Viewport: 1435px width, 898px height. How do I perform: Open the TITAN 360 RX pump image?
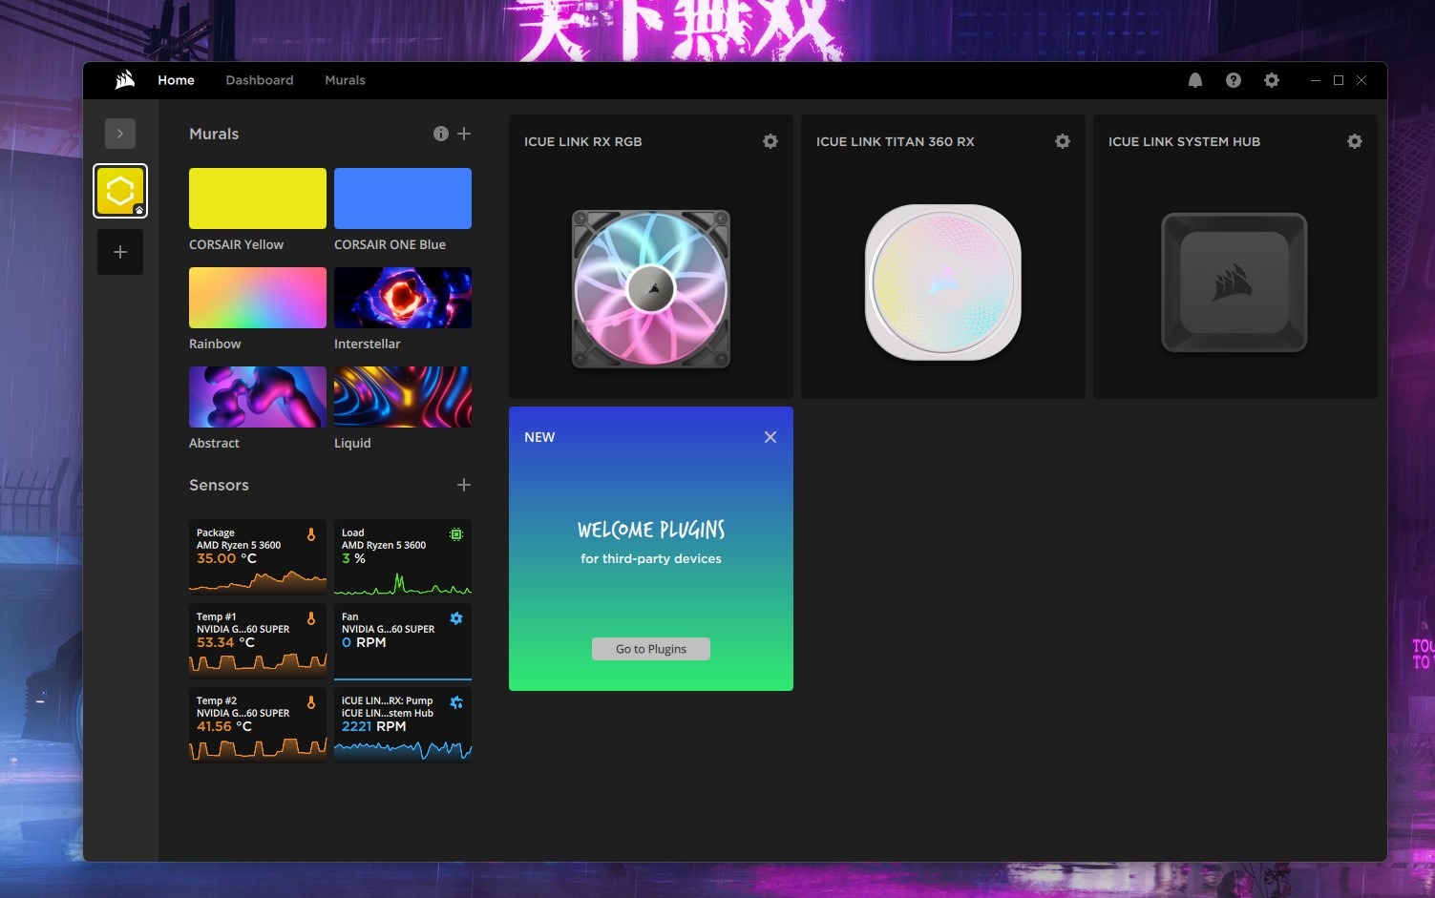(x=943, y=282)
